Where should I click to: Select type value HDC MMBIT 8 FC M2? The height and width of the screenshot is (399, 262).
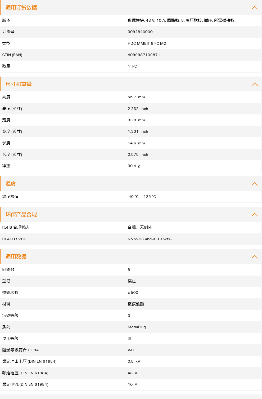[x=147, y=43]
